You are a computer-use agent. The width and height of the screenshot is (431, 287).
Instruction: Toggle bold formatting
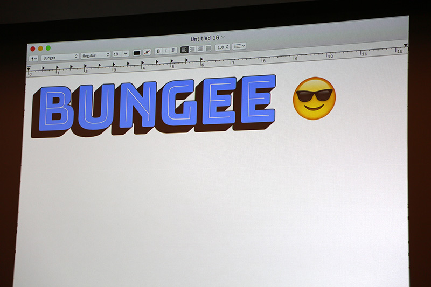[x=158, y=51]
